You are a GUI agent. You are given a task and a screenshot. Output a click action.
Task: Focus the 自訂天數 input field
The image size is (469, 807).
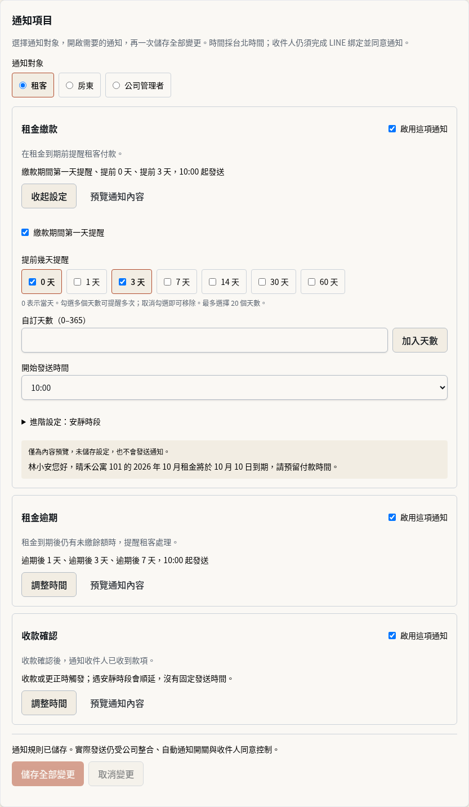tap(204, 340)
